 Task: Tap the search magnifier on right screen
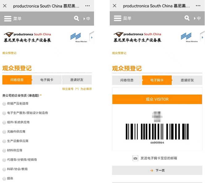pyautogui.click(x=187, y=18)
